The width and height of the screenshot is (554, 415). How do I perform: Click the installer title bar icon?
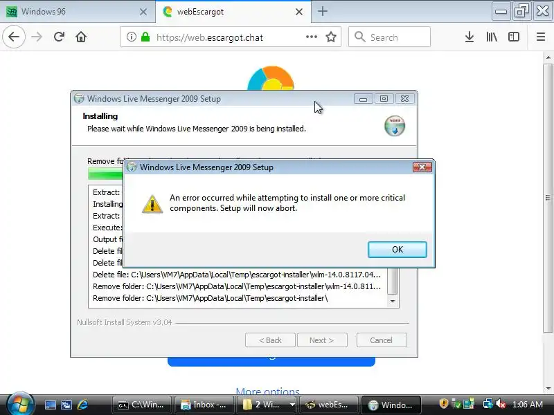tap(79, 98)
